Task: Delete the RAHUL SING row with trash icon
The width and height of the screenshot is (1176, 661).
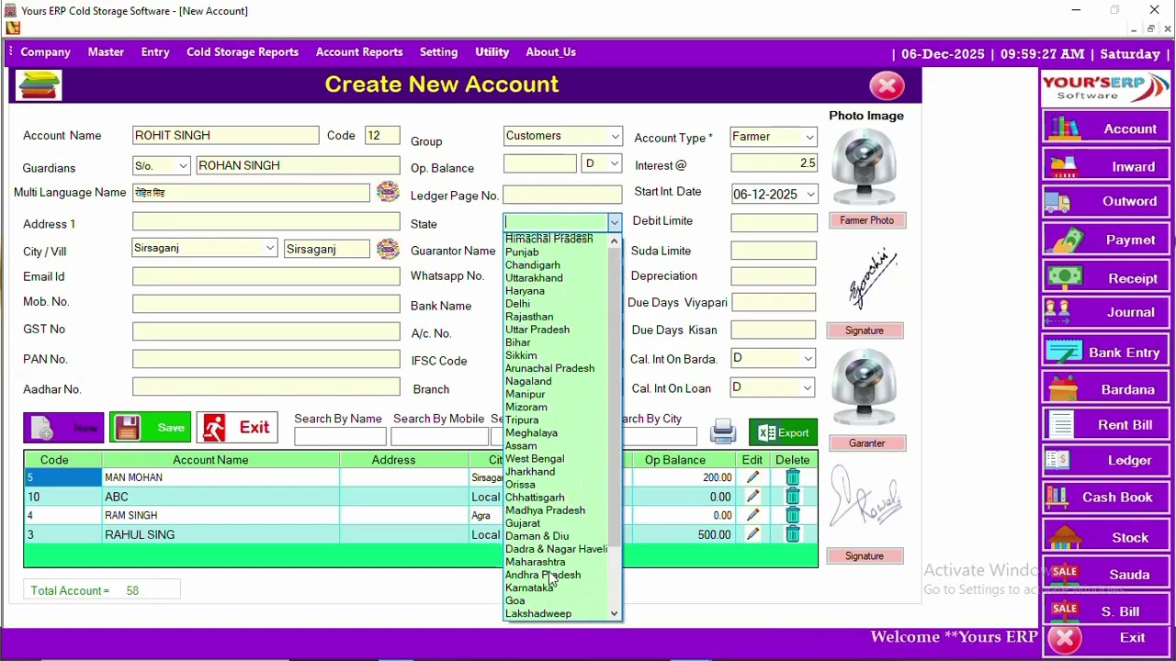Action: [792, 534]
